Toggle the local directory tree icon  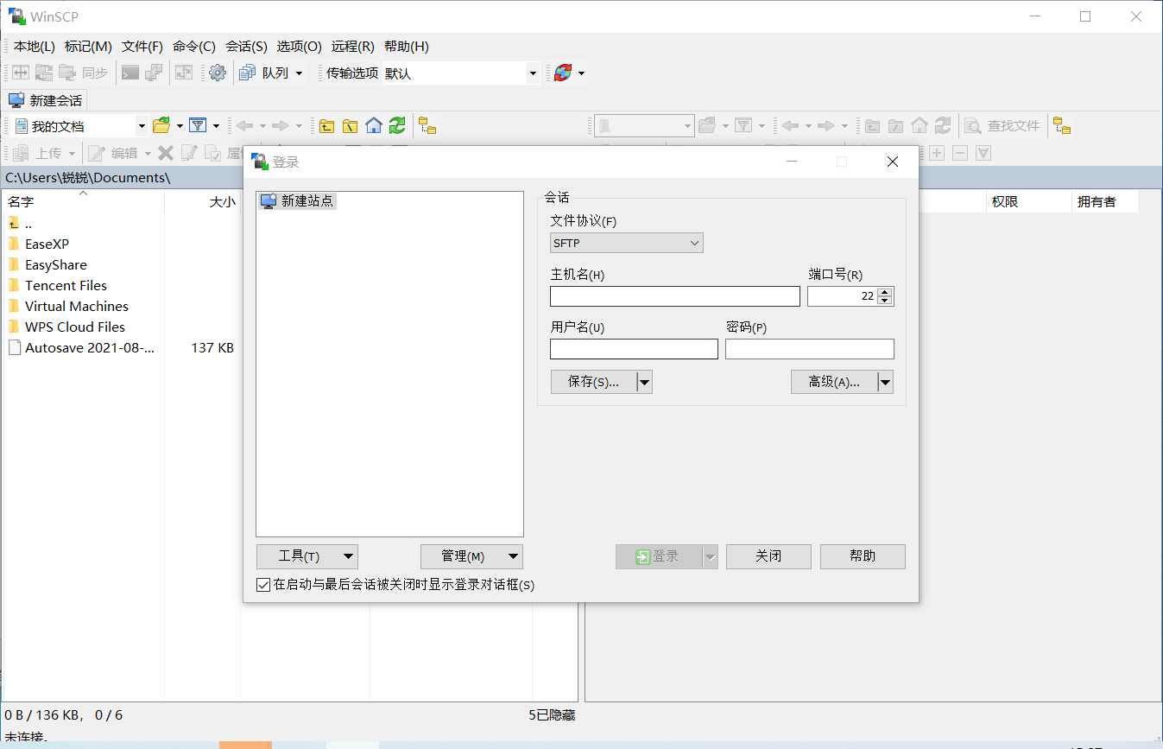[x=427, y=126]
